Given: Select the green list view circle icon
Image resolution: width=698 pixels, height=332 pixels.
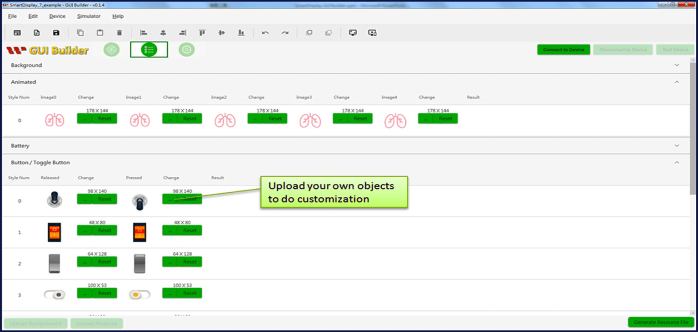Looking at the screenshot, I should tap(149, 49).
